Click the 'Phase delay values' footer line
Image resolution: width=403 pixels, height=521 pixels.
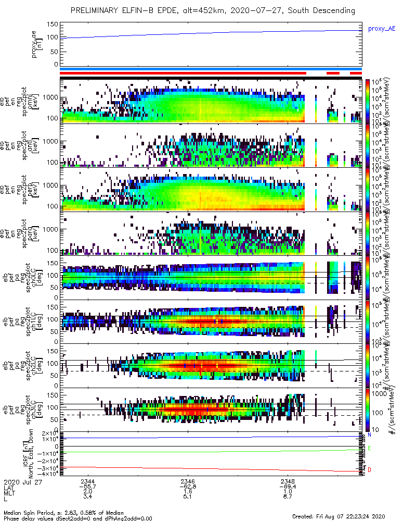click(78, 518)
